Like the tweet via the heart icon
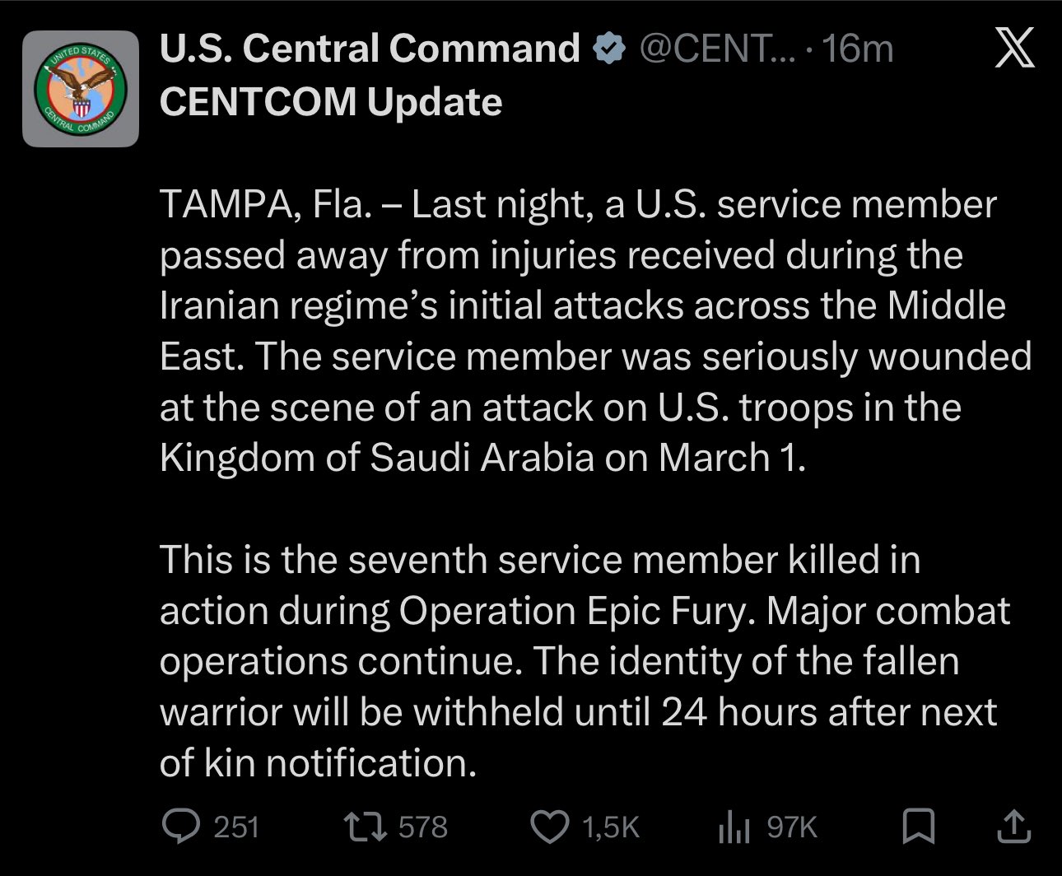Viewport: 1062px width, 876px height. coord(549,827)
